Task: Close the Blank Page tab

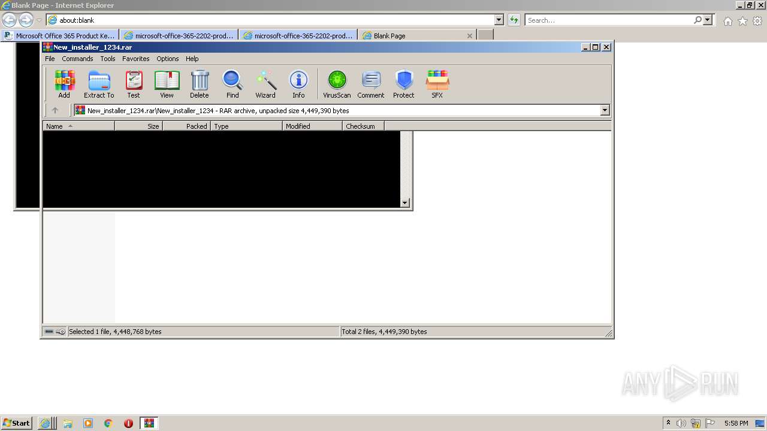Action: pyautogui.click(x=470, y=36)
